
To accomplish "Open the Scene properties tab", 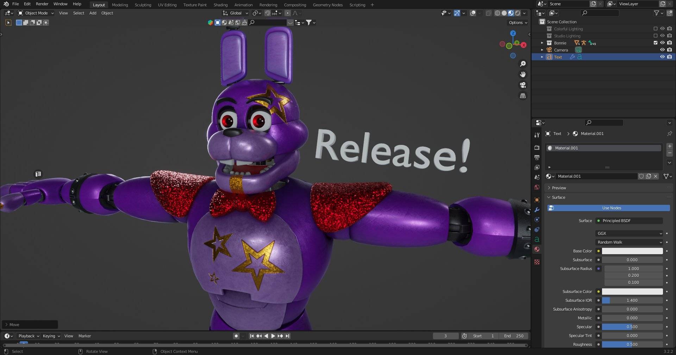I will [x=537, y=177].
